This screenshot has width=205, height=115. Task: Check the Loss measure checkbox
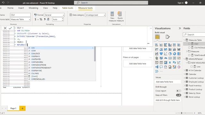coord(192,66)
